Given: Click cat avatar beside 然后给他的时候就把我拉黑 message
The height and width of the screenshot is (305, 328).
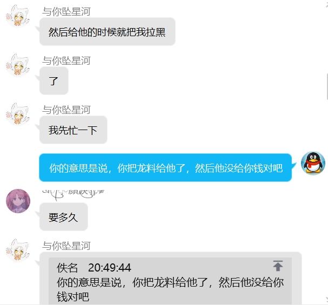Looking at the screenshot, I should click(18, 16).
